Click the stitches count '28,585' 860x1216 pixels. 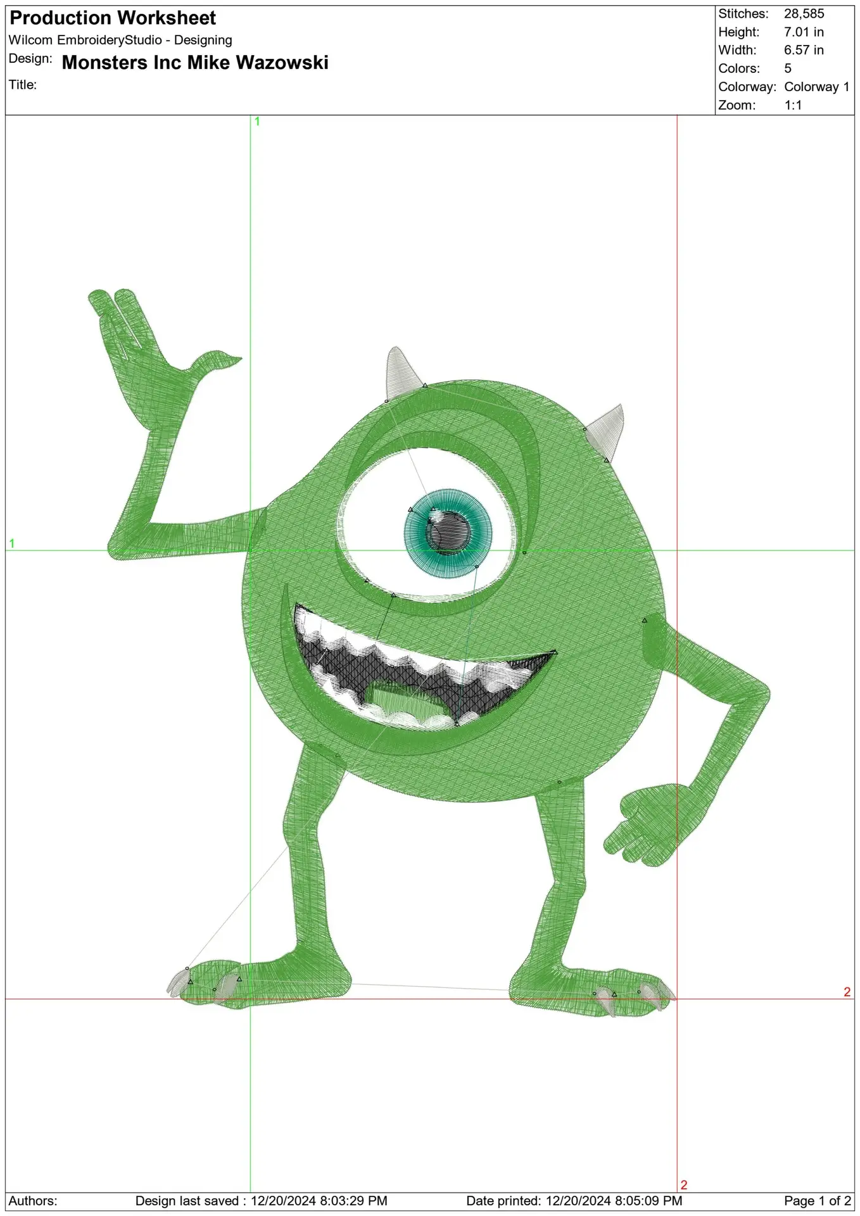coord(804,13)
